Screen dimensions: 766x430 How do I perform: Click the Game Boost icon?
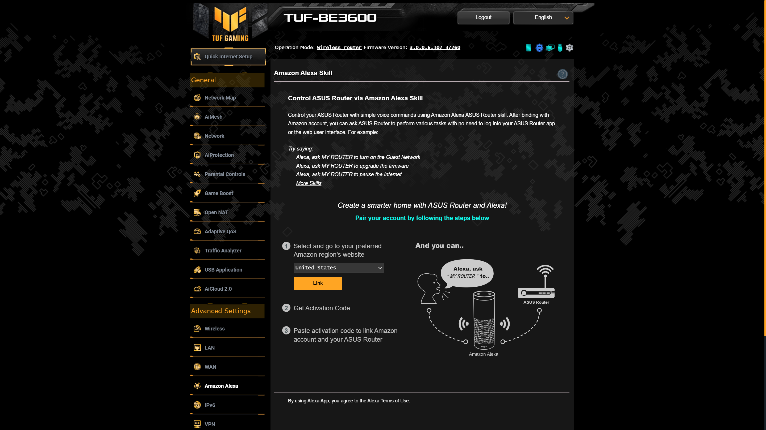pos(198,193)
